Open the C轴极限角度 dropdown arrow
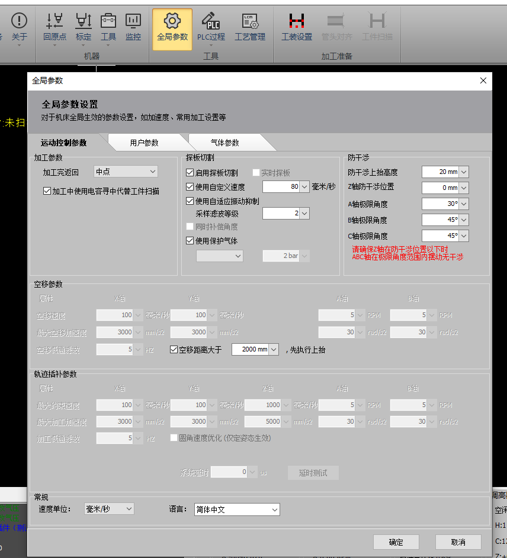 point(464,236)
